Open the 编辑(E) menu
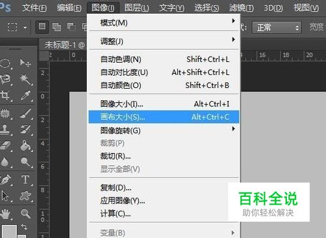Image resolution: width=326 pixels, height=238 pixels. 69,8
